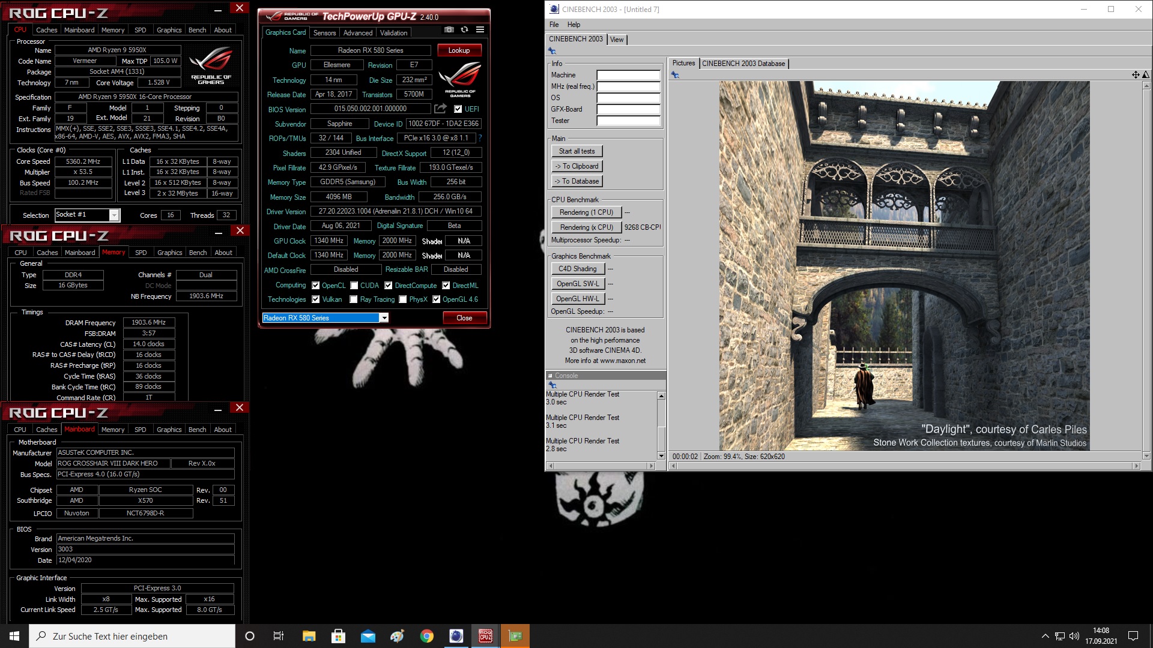Toggle the OpenGL 4.6 checkbox
This screenshot has height=648, width=1153.
(436, 299)
